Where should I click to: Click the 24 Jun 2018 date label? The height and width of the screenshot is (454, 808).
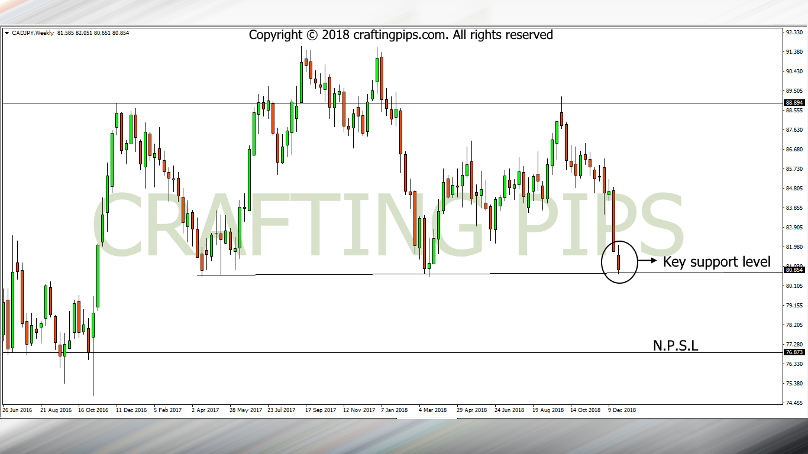509,410
